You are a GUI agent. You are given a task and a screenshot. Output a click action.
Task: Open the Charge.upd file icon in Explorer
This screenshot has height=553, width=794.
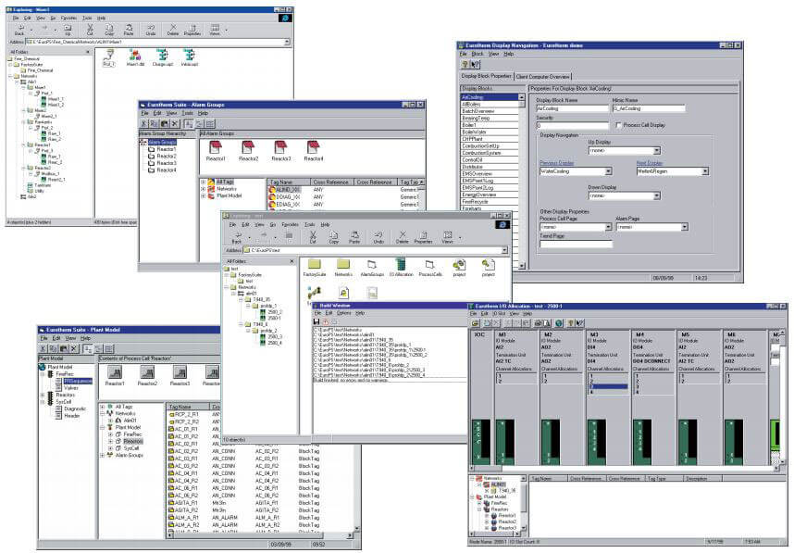point(162,56)
